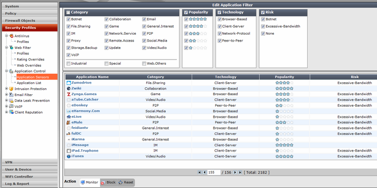
Task: Select Application List in the tree
Action: point(29,83)
